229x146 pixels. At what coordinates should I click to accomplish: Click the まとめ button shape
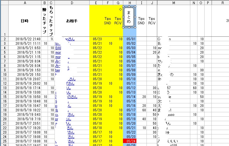click(129, 17)
